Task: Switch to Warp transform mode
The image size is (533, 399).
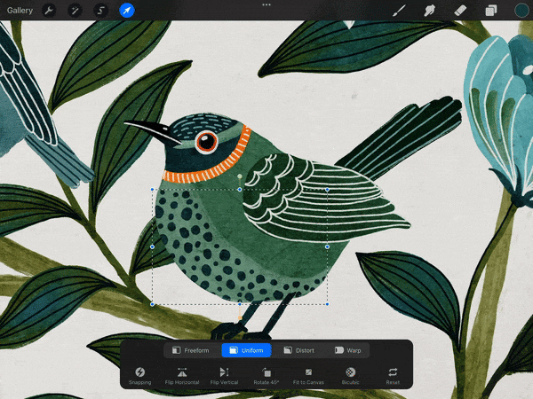Action: point(347,350)
